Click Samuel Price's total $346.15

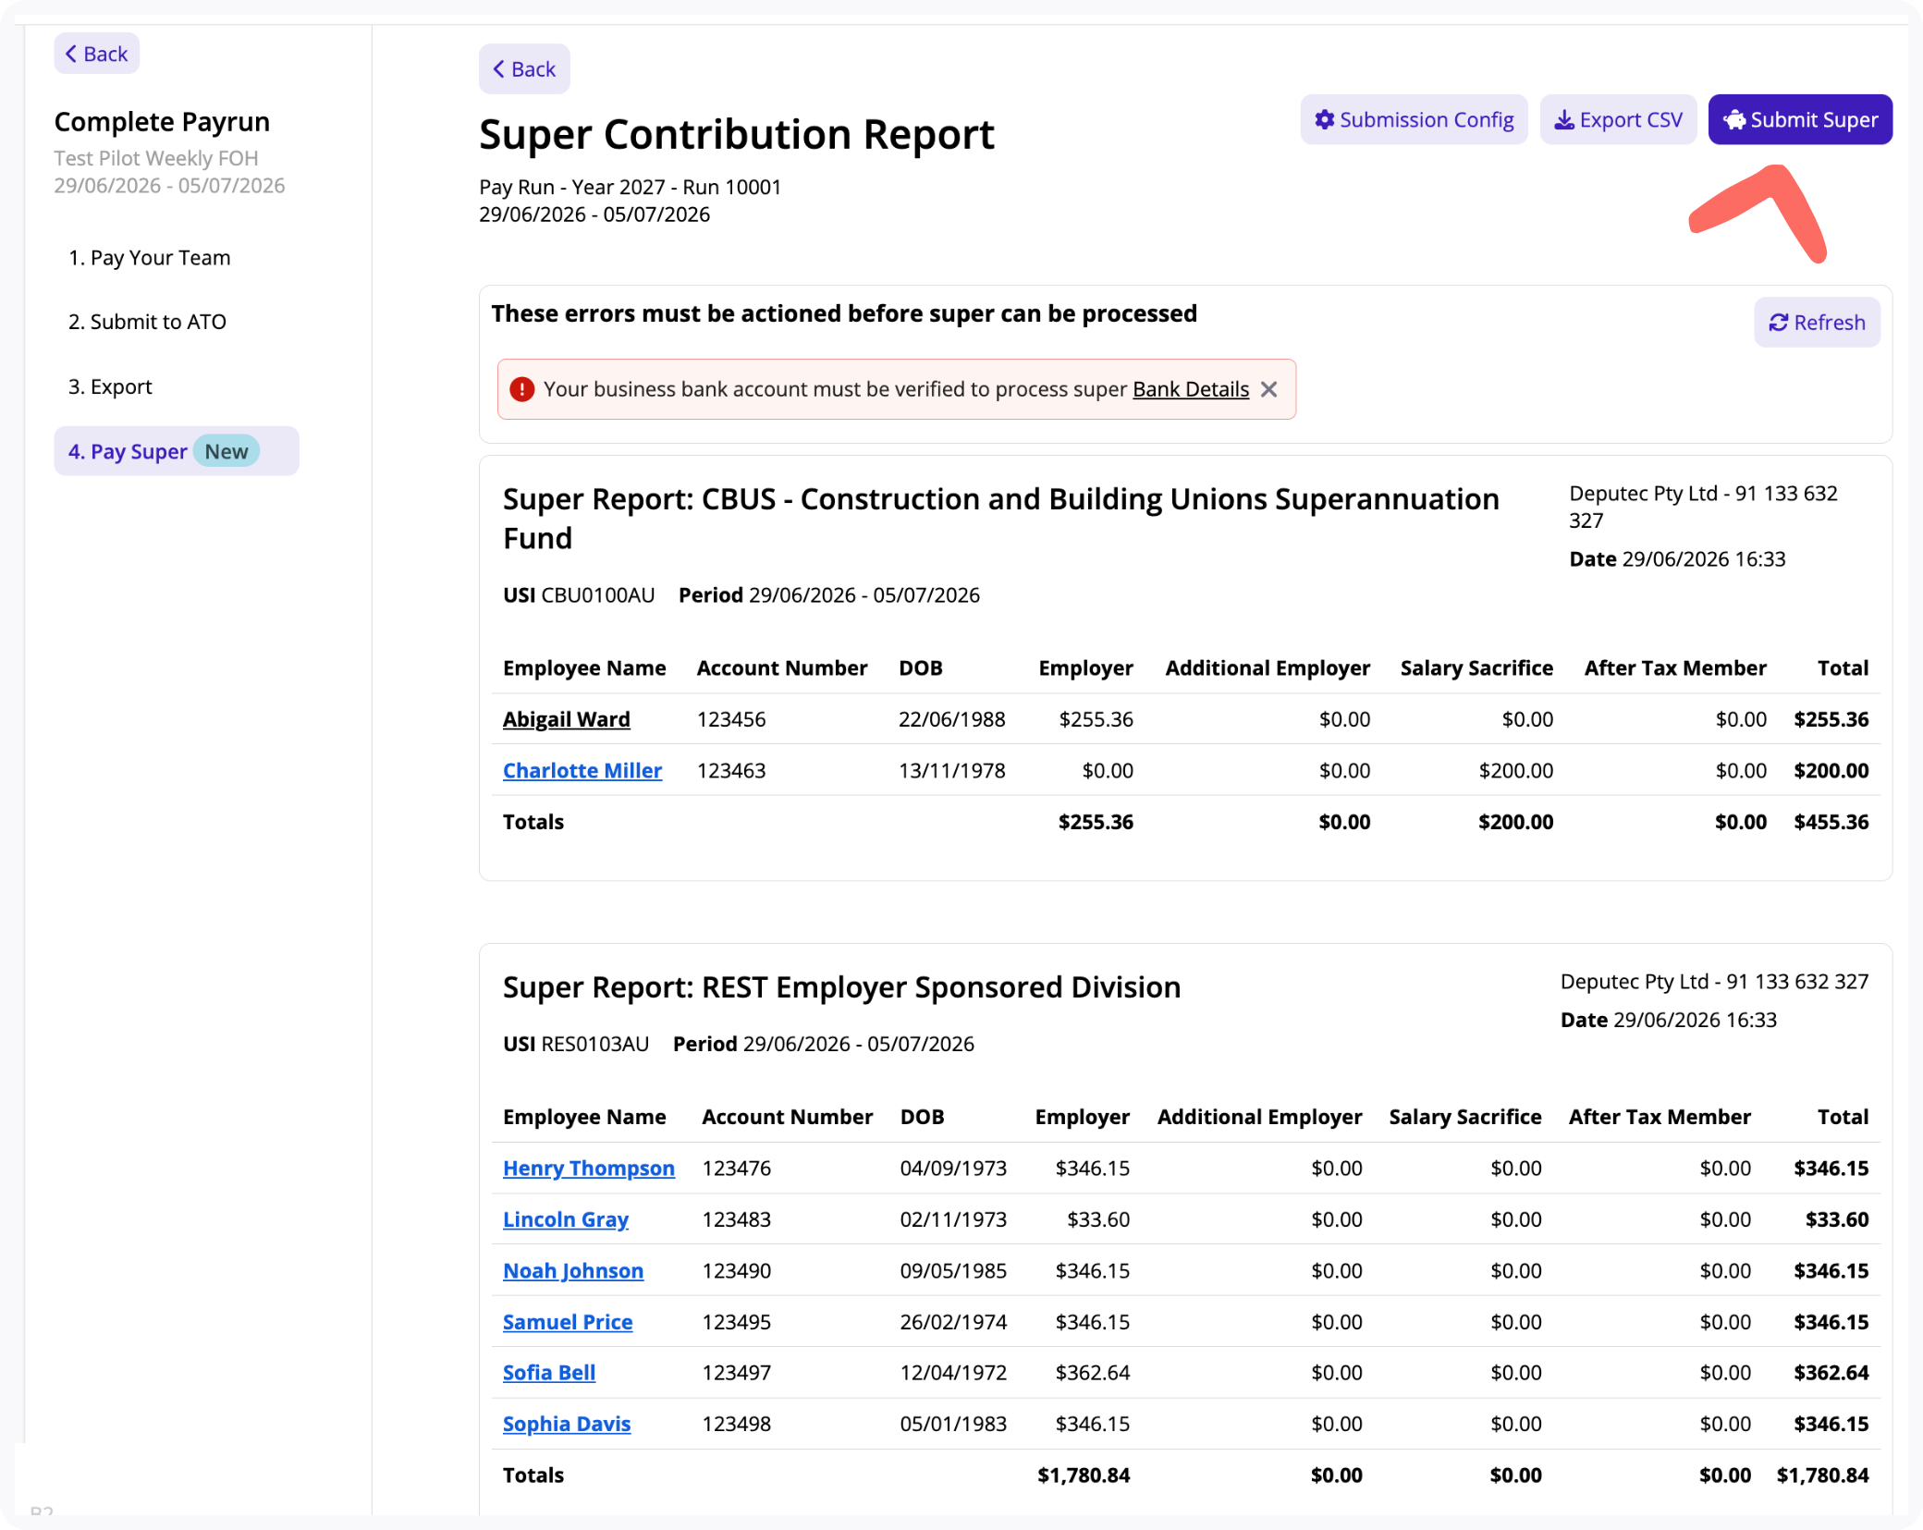click(x=1831, y=1322)
